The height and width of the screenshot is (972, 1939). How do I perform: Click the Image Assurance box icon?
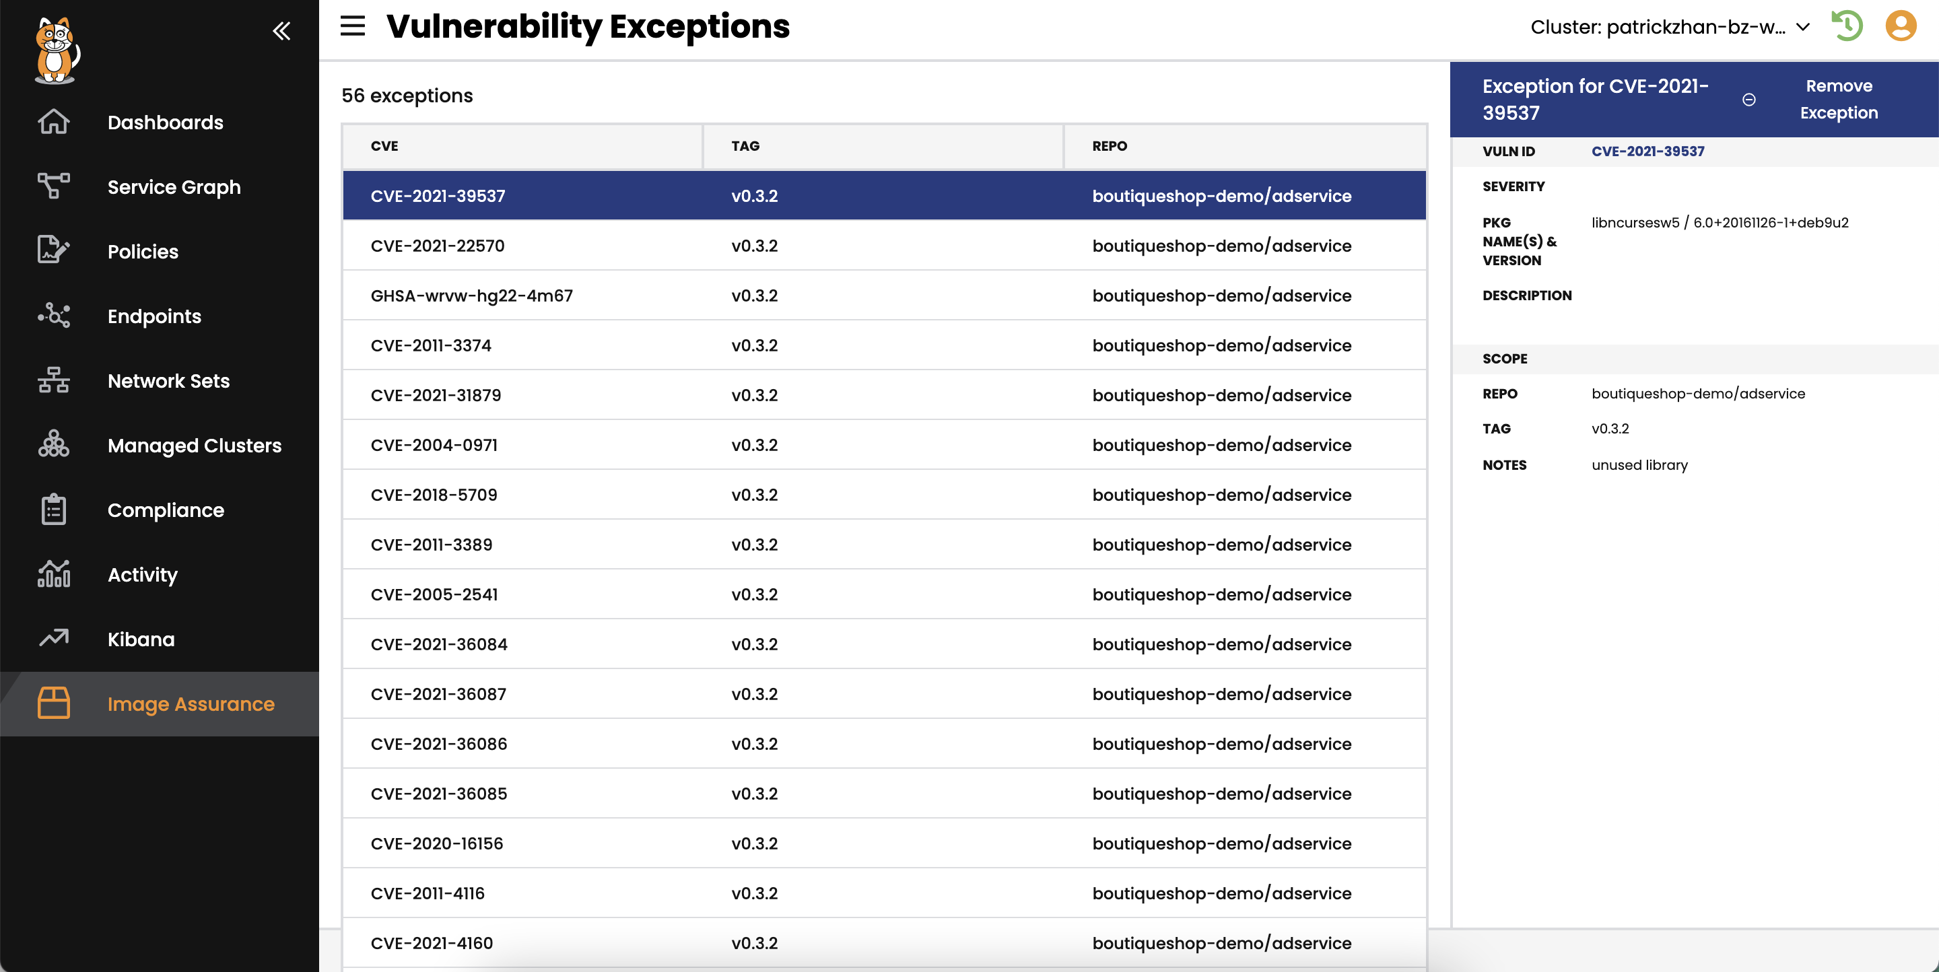(x=53, y=703)
